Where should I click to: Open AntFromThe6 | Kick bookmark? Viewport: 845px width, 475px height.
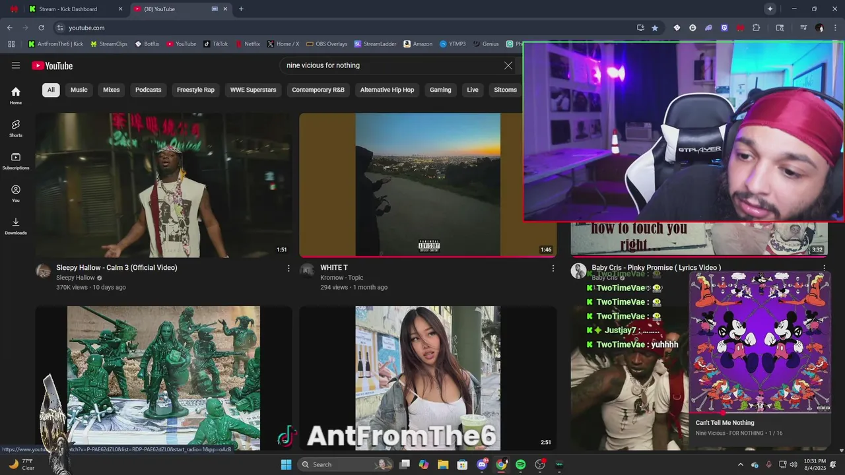click(55, 44)
